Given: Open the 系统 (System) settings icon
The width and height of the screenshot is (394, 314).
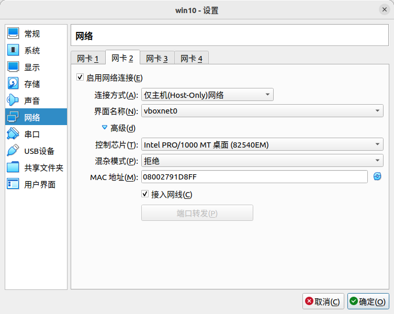Looking at the screenshot, I should pyautogui.click(x=13, y=51).
